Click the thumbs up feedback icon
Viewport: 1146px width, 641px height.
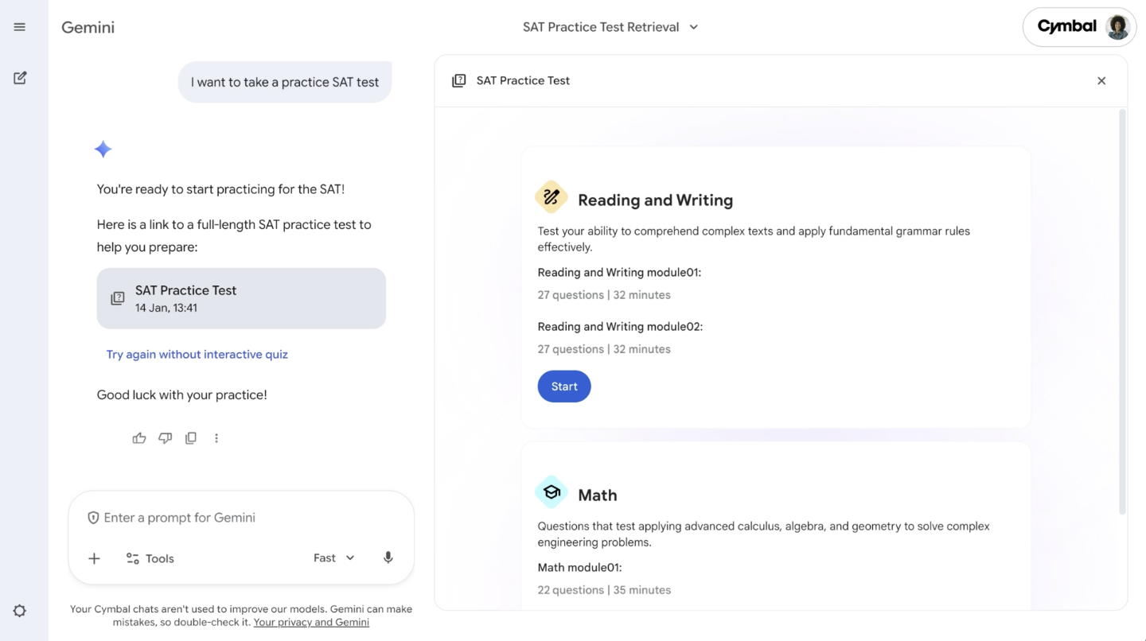(x=139, y=438)
